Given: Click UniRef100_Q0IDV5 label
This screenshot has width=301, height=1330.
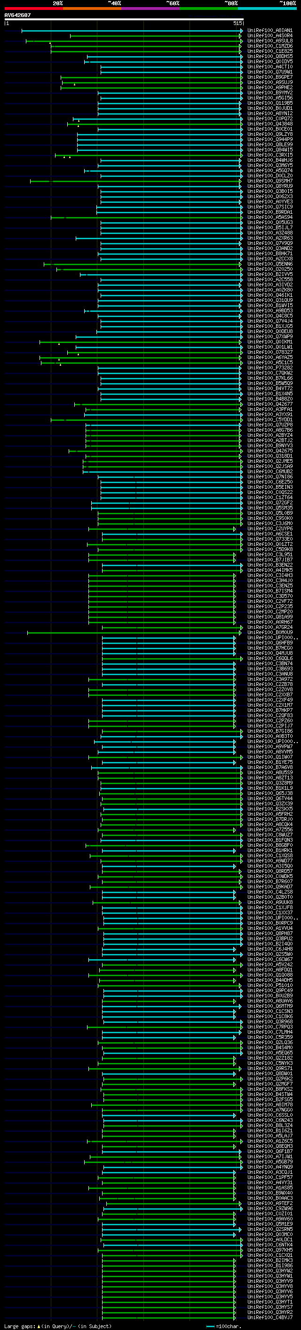Looking at the screenshot, I should tap(269, 61).
